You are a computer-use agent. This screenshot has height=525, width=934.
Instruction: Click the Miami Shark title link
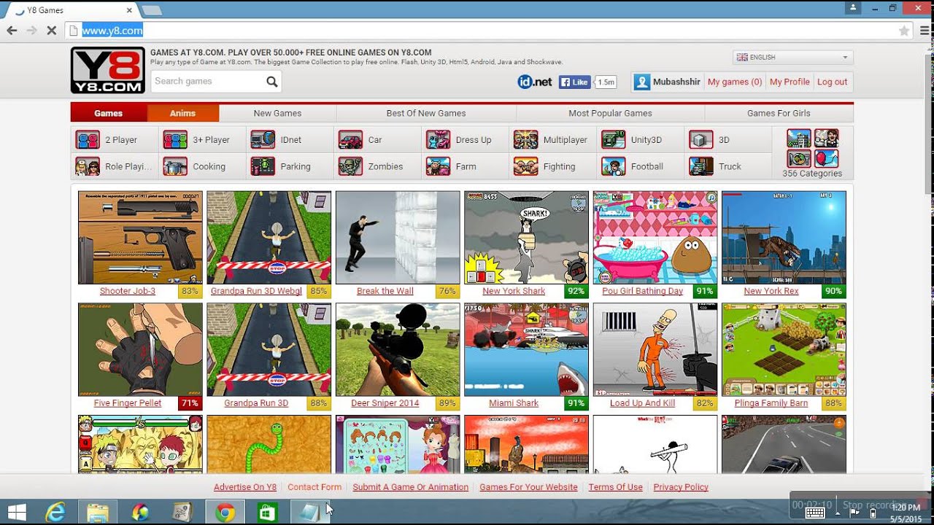(514, 403)
